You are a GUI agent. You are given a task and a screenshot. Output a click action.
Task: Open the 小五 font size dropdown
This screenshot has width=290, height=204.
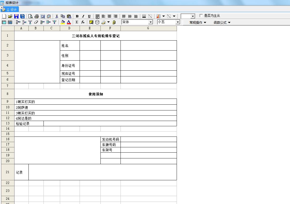(x=178, y=22)
